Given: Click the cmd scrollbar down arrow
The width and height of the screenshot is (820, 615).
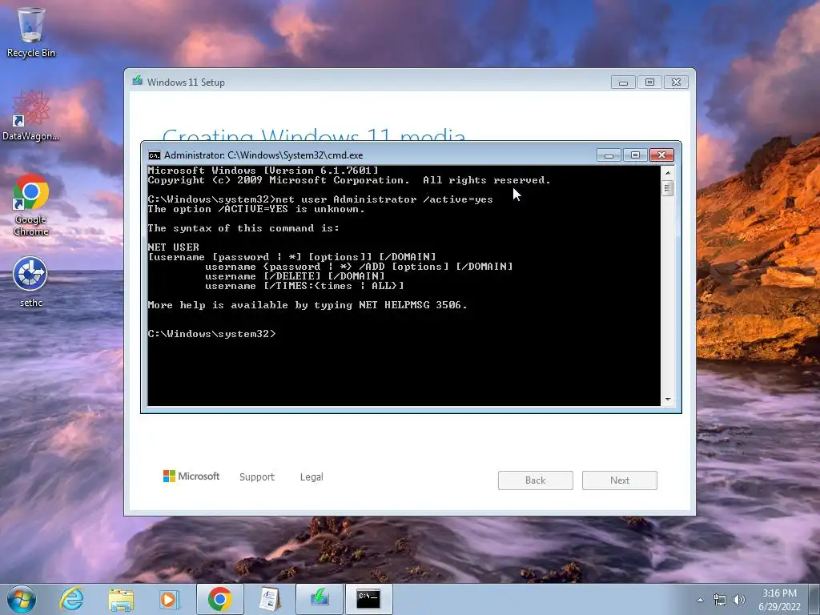Looking at the screenshot, I should 667,400.
